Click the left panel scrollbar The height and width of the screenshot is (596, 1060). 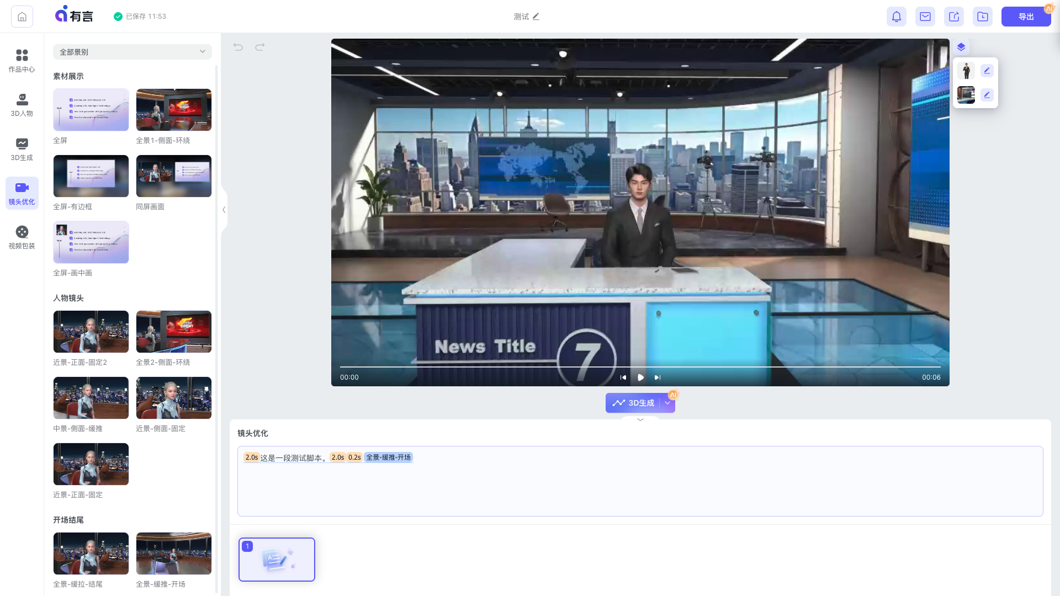pyautogui.click(x=216, y=329)
